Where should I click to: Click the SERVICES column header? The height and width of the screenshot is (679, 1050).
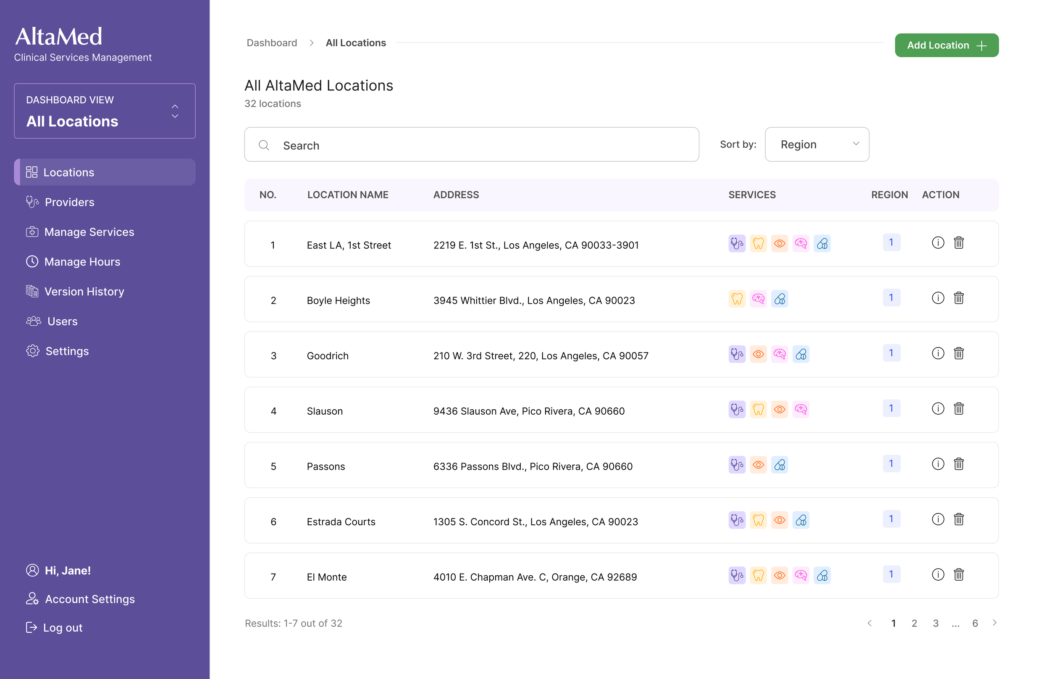pos(752,195)
